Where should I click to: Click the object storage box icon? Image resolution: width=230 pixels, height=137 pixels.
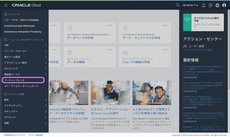pos(70,52)
